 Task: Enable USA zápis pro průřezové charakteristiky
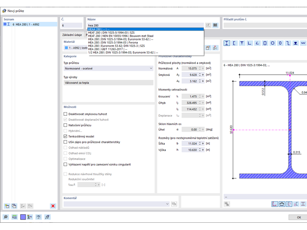click(x=65, y=142)
